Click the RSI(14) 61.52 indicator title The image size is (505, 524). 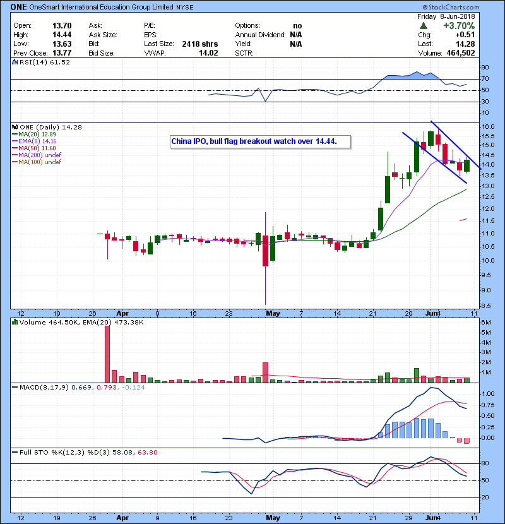[x=44, y=62]
